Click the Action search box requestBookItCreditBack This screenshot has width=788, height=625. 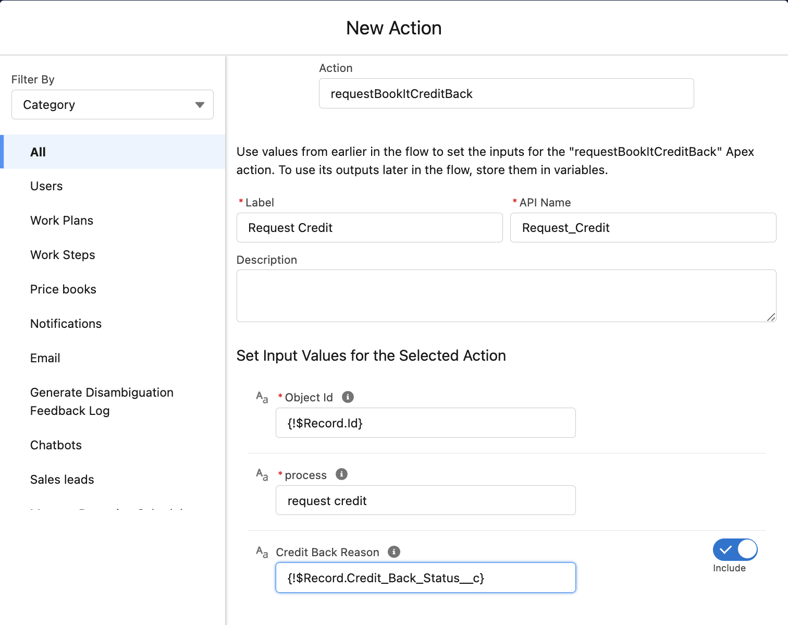(x=506, y=94)
